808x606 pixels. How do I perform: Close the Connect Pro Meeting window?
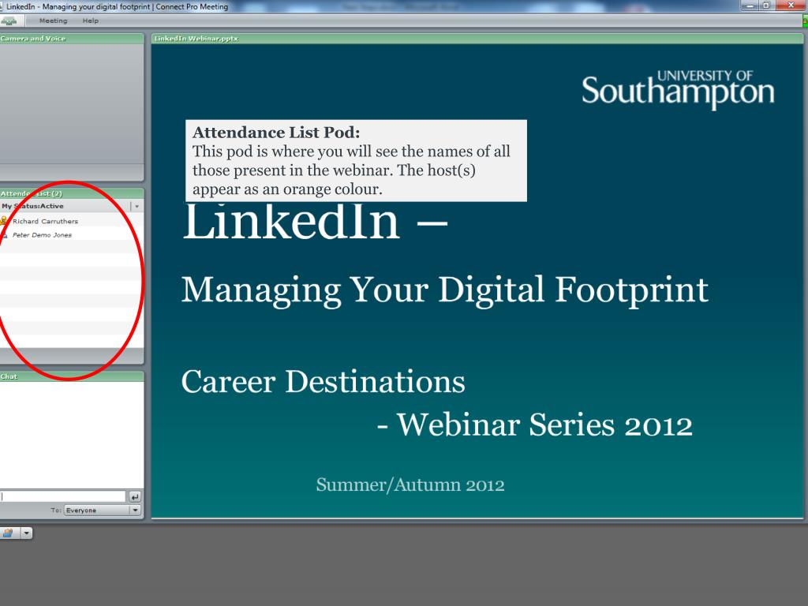click(791, 6)
